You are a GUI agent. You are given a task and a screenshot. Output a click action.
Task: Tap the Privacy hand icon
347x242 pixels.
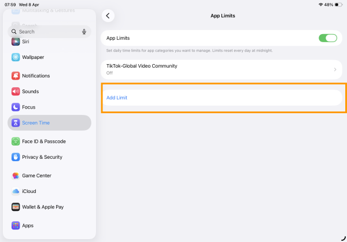pyautogui.click(x=16, y=157)
